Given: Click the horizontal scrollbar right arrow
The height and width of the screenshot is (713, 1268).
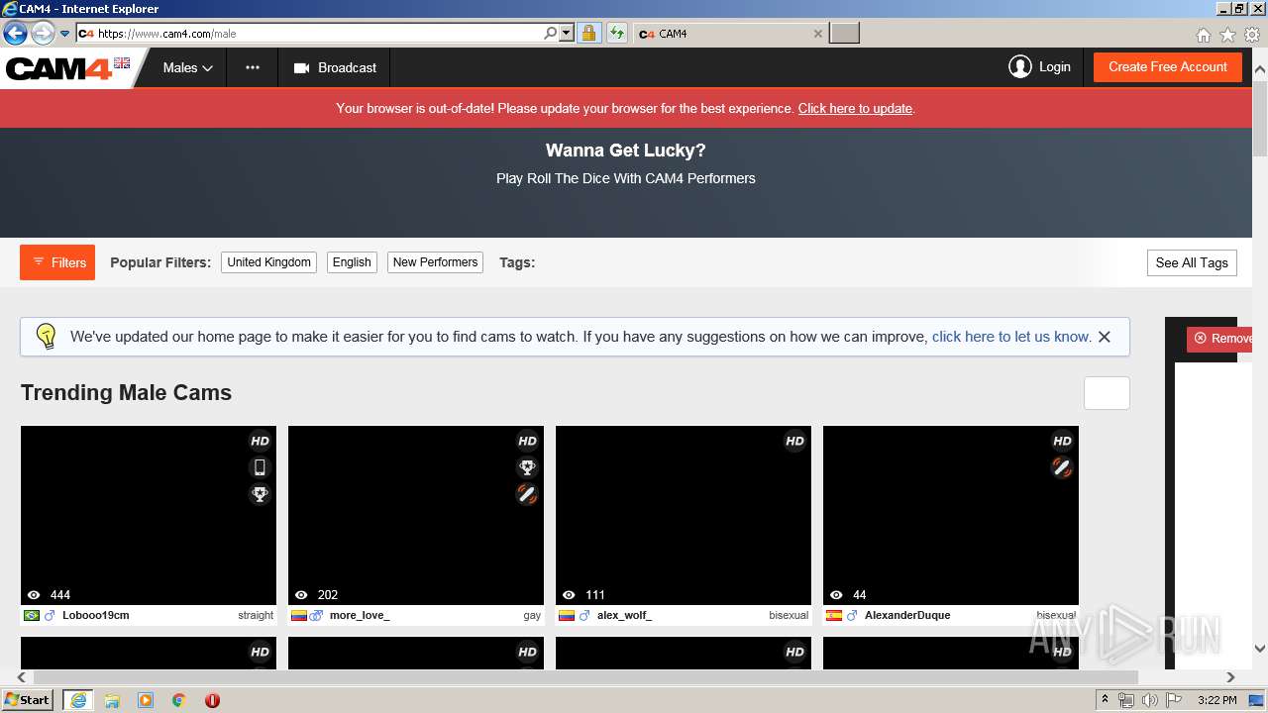Looking at the screenshot, I should [x=1230, y=677].
